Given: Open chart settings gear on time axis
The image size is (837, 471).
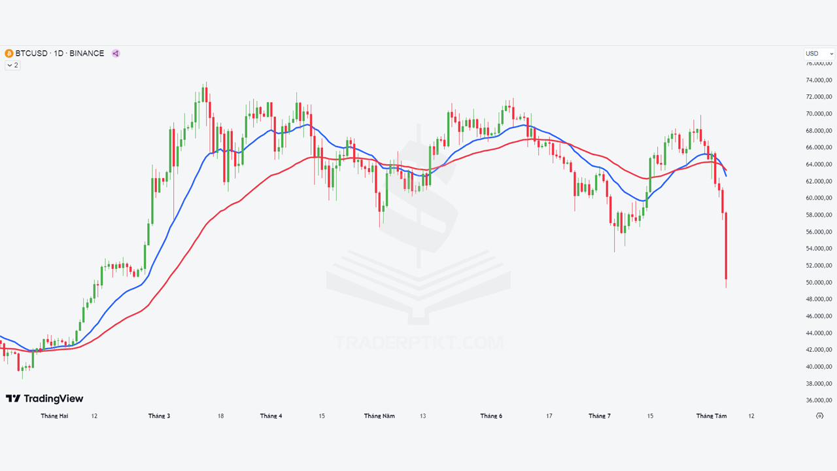Looking at the screenshot, I should 819,415.
